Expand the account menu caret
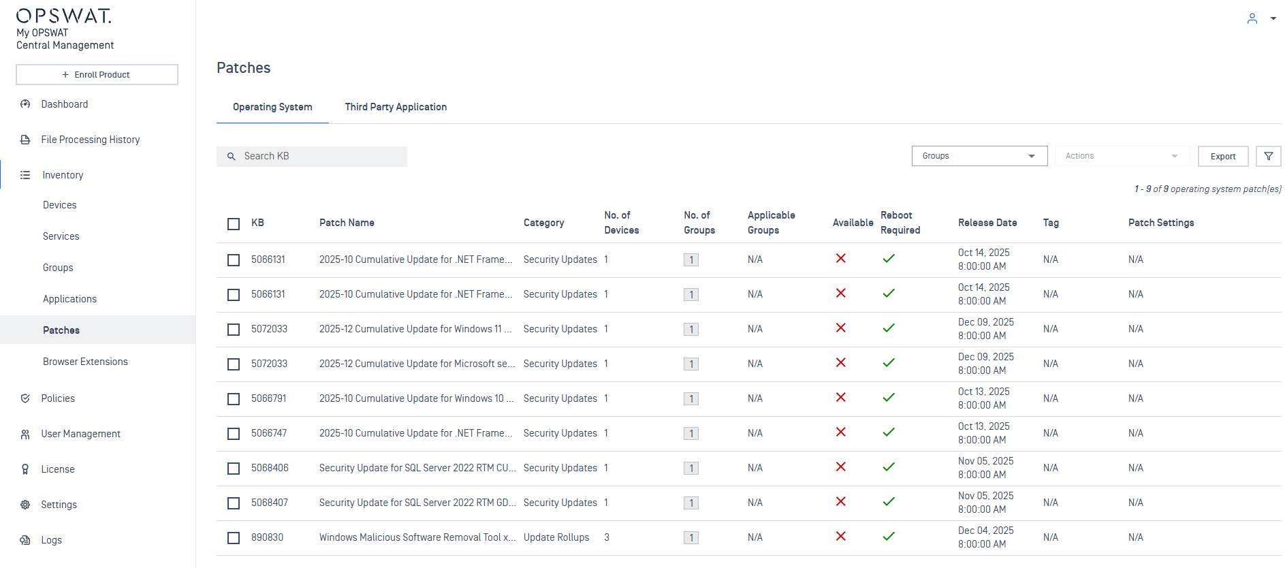The height and width of the screenshot is (568, 1285). point(1273,18)
